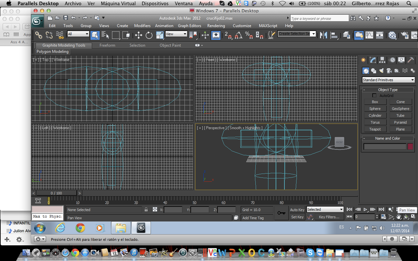The width and height of the screenshot is (418, 261).
Task: Select the Select and Uniform Scale tool
Action: (160, 35)
